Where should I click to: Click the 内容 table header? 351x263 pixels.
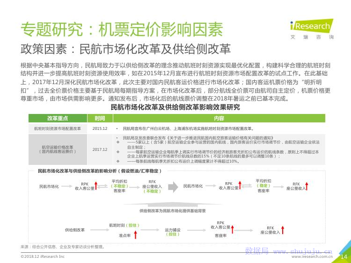219,118
